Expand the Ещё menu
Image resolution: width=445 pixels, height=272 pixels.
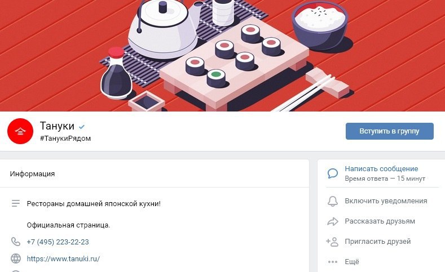click(351, 261)
